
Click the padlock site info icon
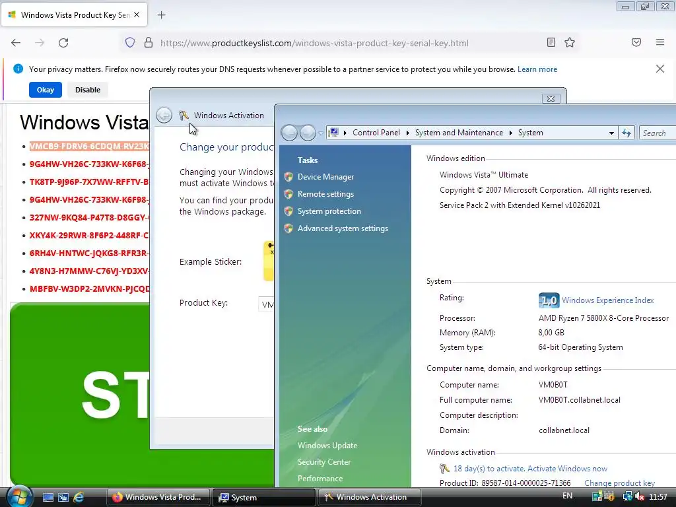point(149,43)
